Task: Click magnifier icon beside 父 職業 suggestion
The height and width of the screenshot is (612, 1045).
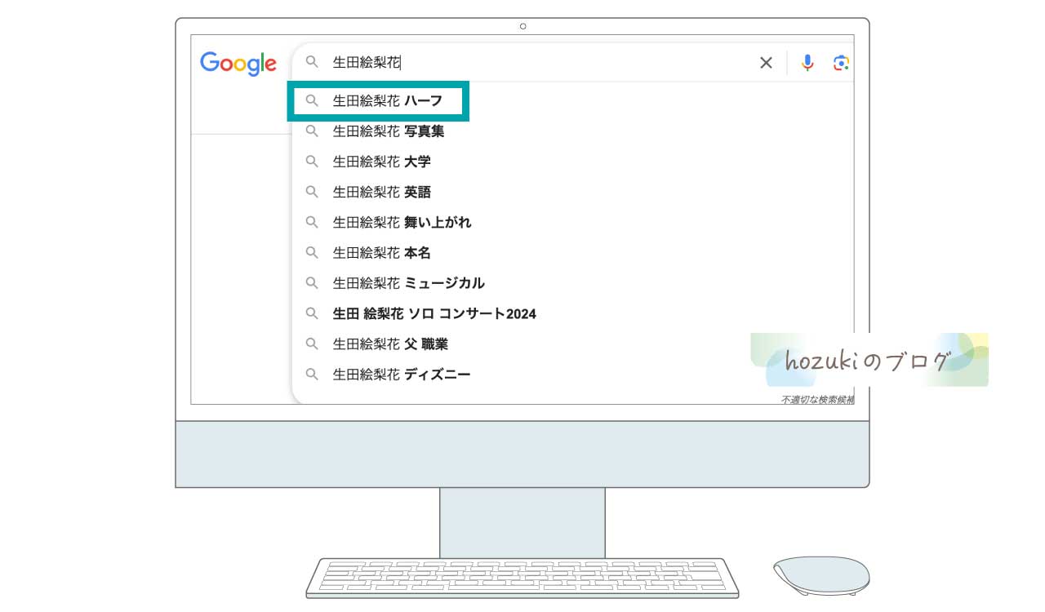Action: pos(312,344)
